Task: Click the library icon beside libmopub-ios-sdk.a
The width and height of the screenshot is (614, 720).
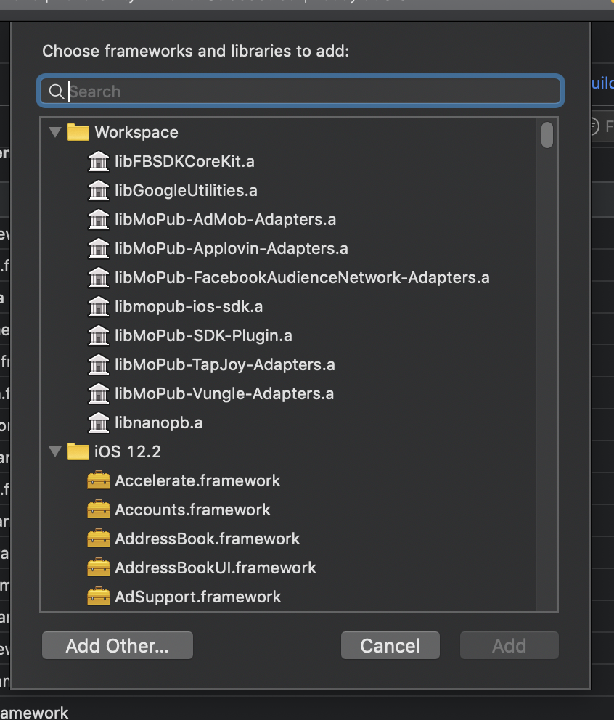Action: point(98,306)
